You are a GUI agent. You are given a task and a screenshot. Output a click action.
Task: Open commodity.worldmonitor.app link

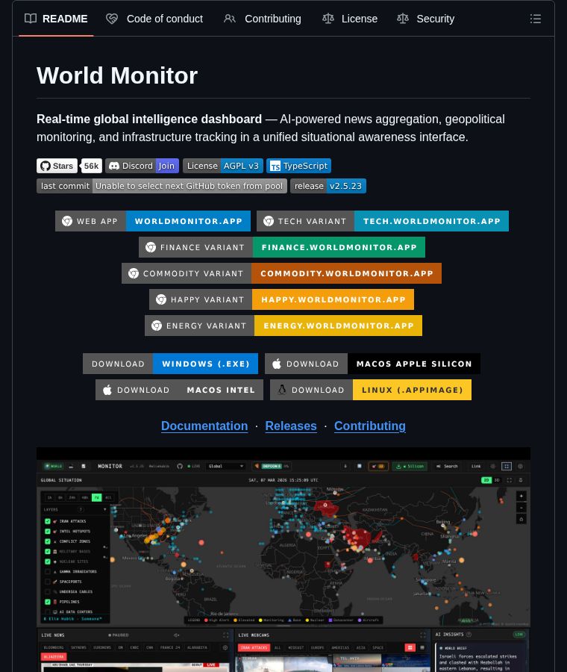click(281, 273)
